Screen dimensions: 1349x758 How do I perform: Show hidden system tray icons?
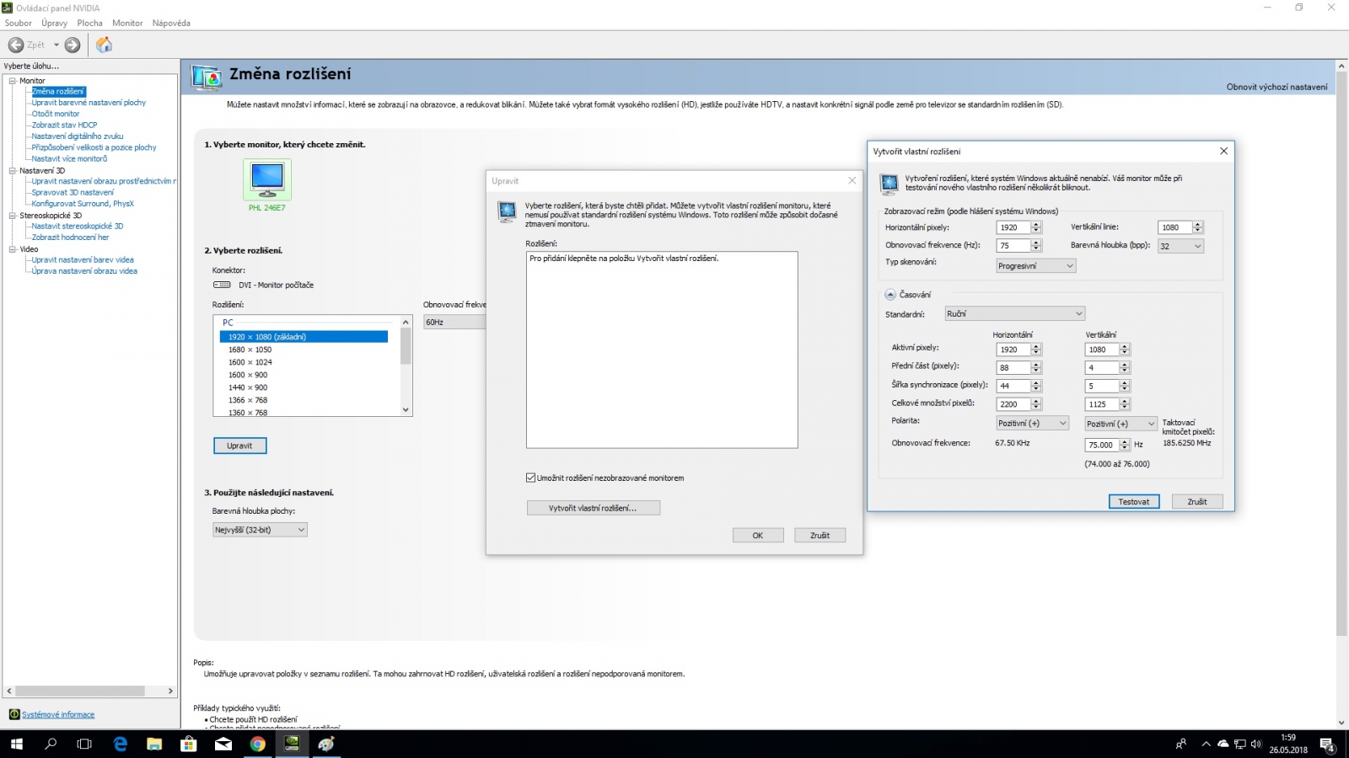tap(1206, 744)
